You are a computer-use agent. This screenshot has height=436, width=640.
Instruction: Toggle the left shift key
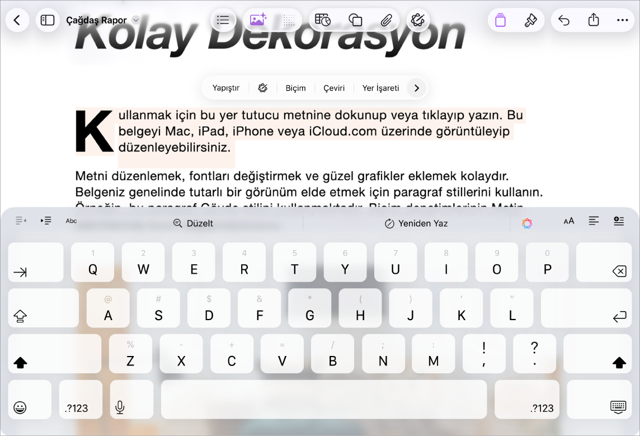click(x=55, y=354)
